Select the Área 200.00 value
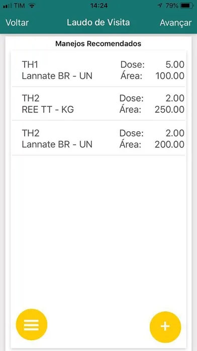Screen dimensions: 197x351 (x=169, y=145)
